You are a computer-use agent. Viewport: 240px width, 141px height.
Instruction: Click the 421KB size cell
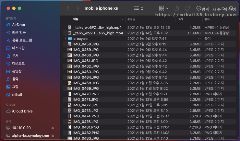(195, 127)
